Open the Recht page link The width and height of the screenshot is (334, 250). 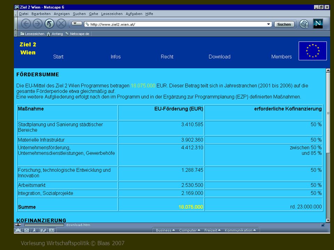click(167, 57)
